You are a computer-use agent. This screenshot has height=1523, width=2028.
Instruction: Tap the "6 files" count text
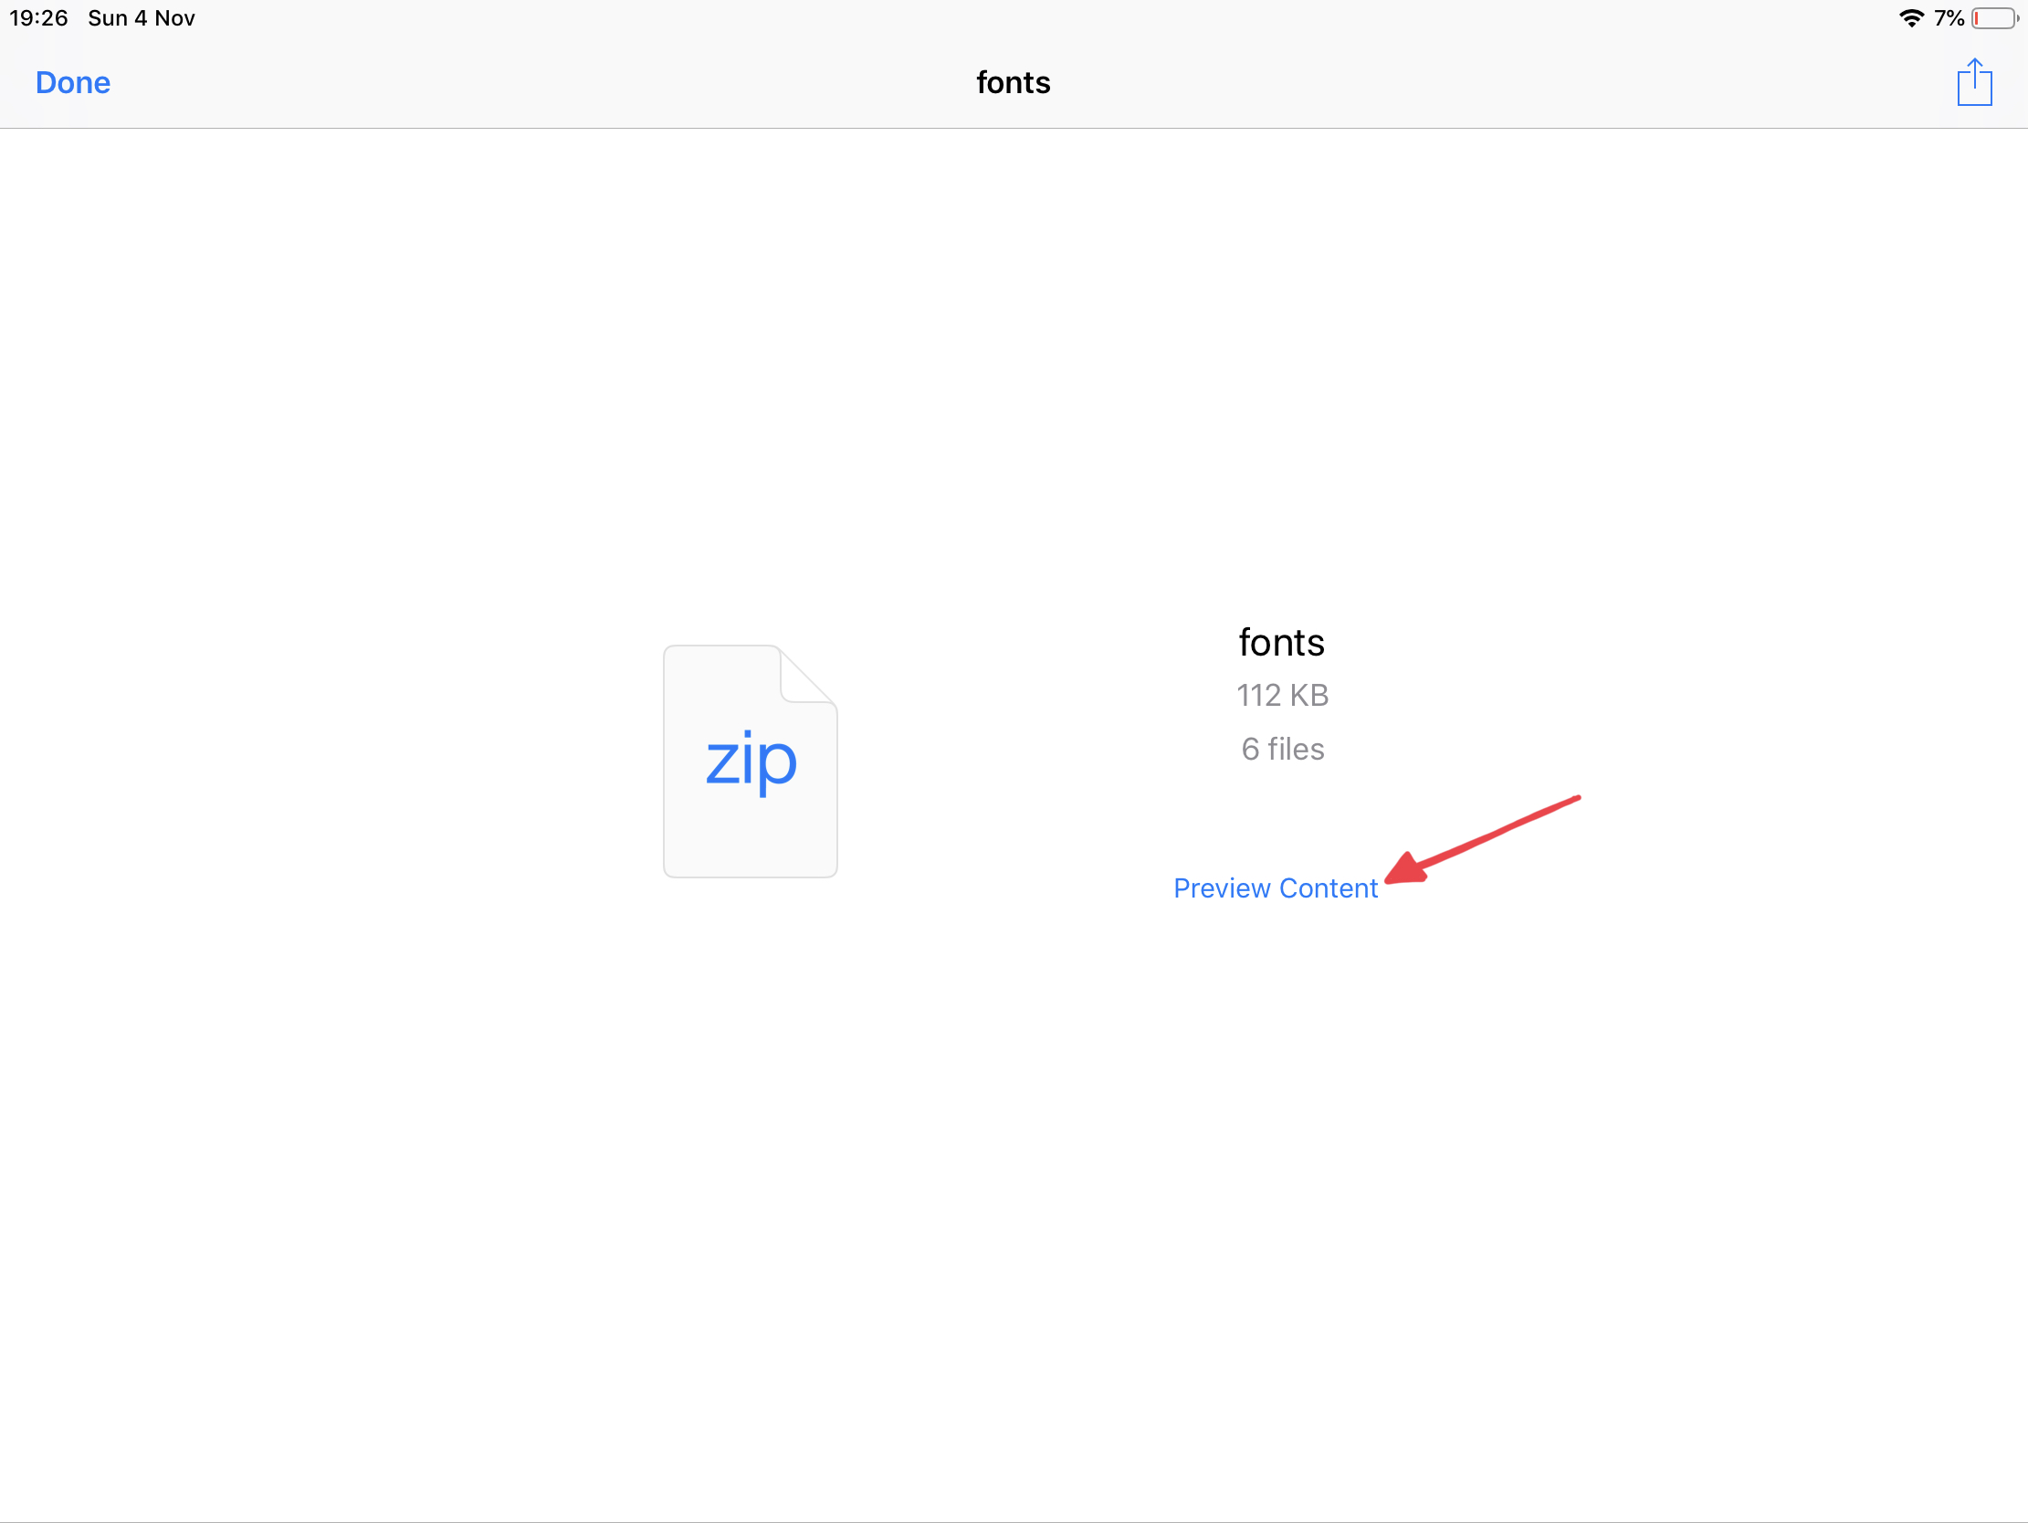(x=1283, y=749)
